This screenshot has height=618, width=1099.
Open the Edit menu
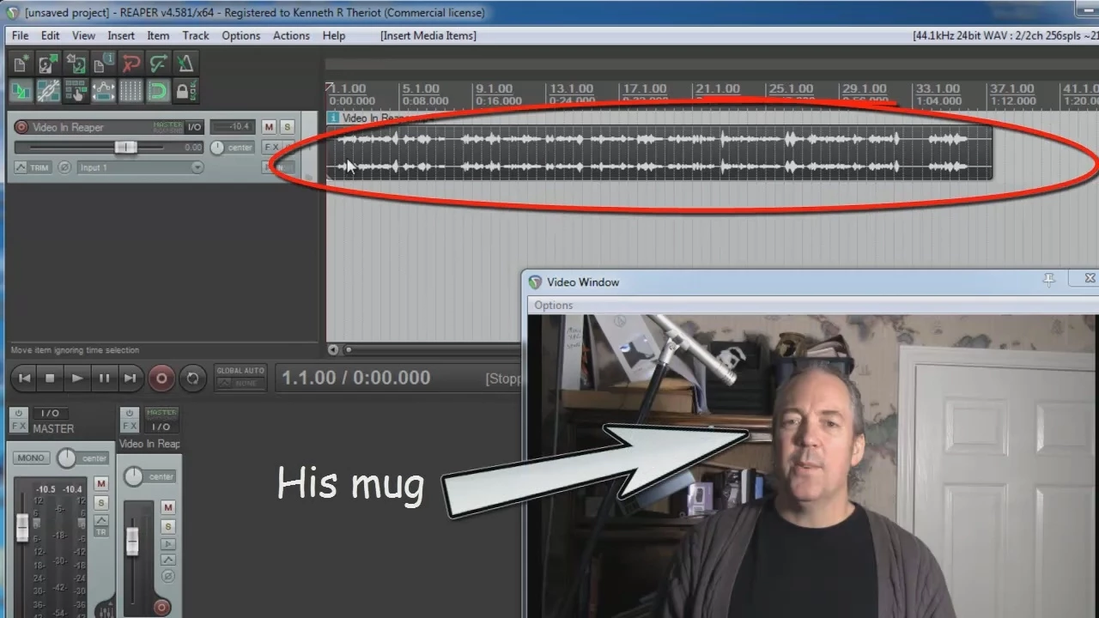pos(51,35)
